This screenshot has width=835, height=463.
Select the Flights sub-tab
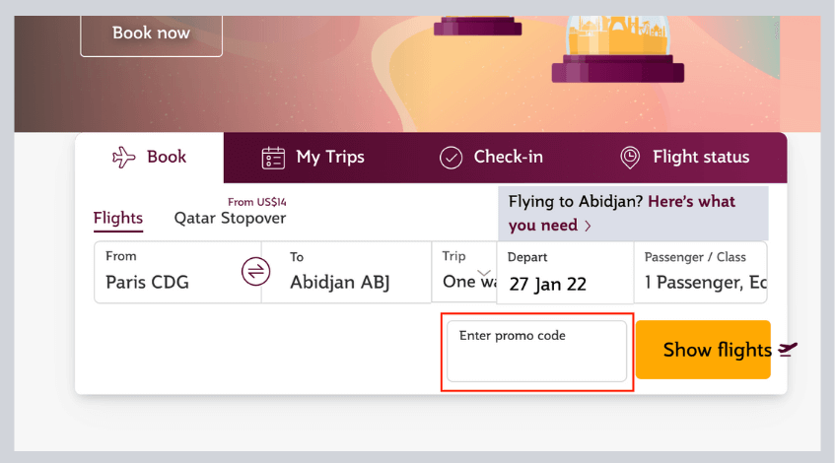[118, 218]
